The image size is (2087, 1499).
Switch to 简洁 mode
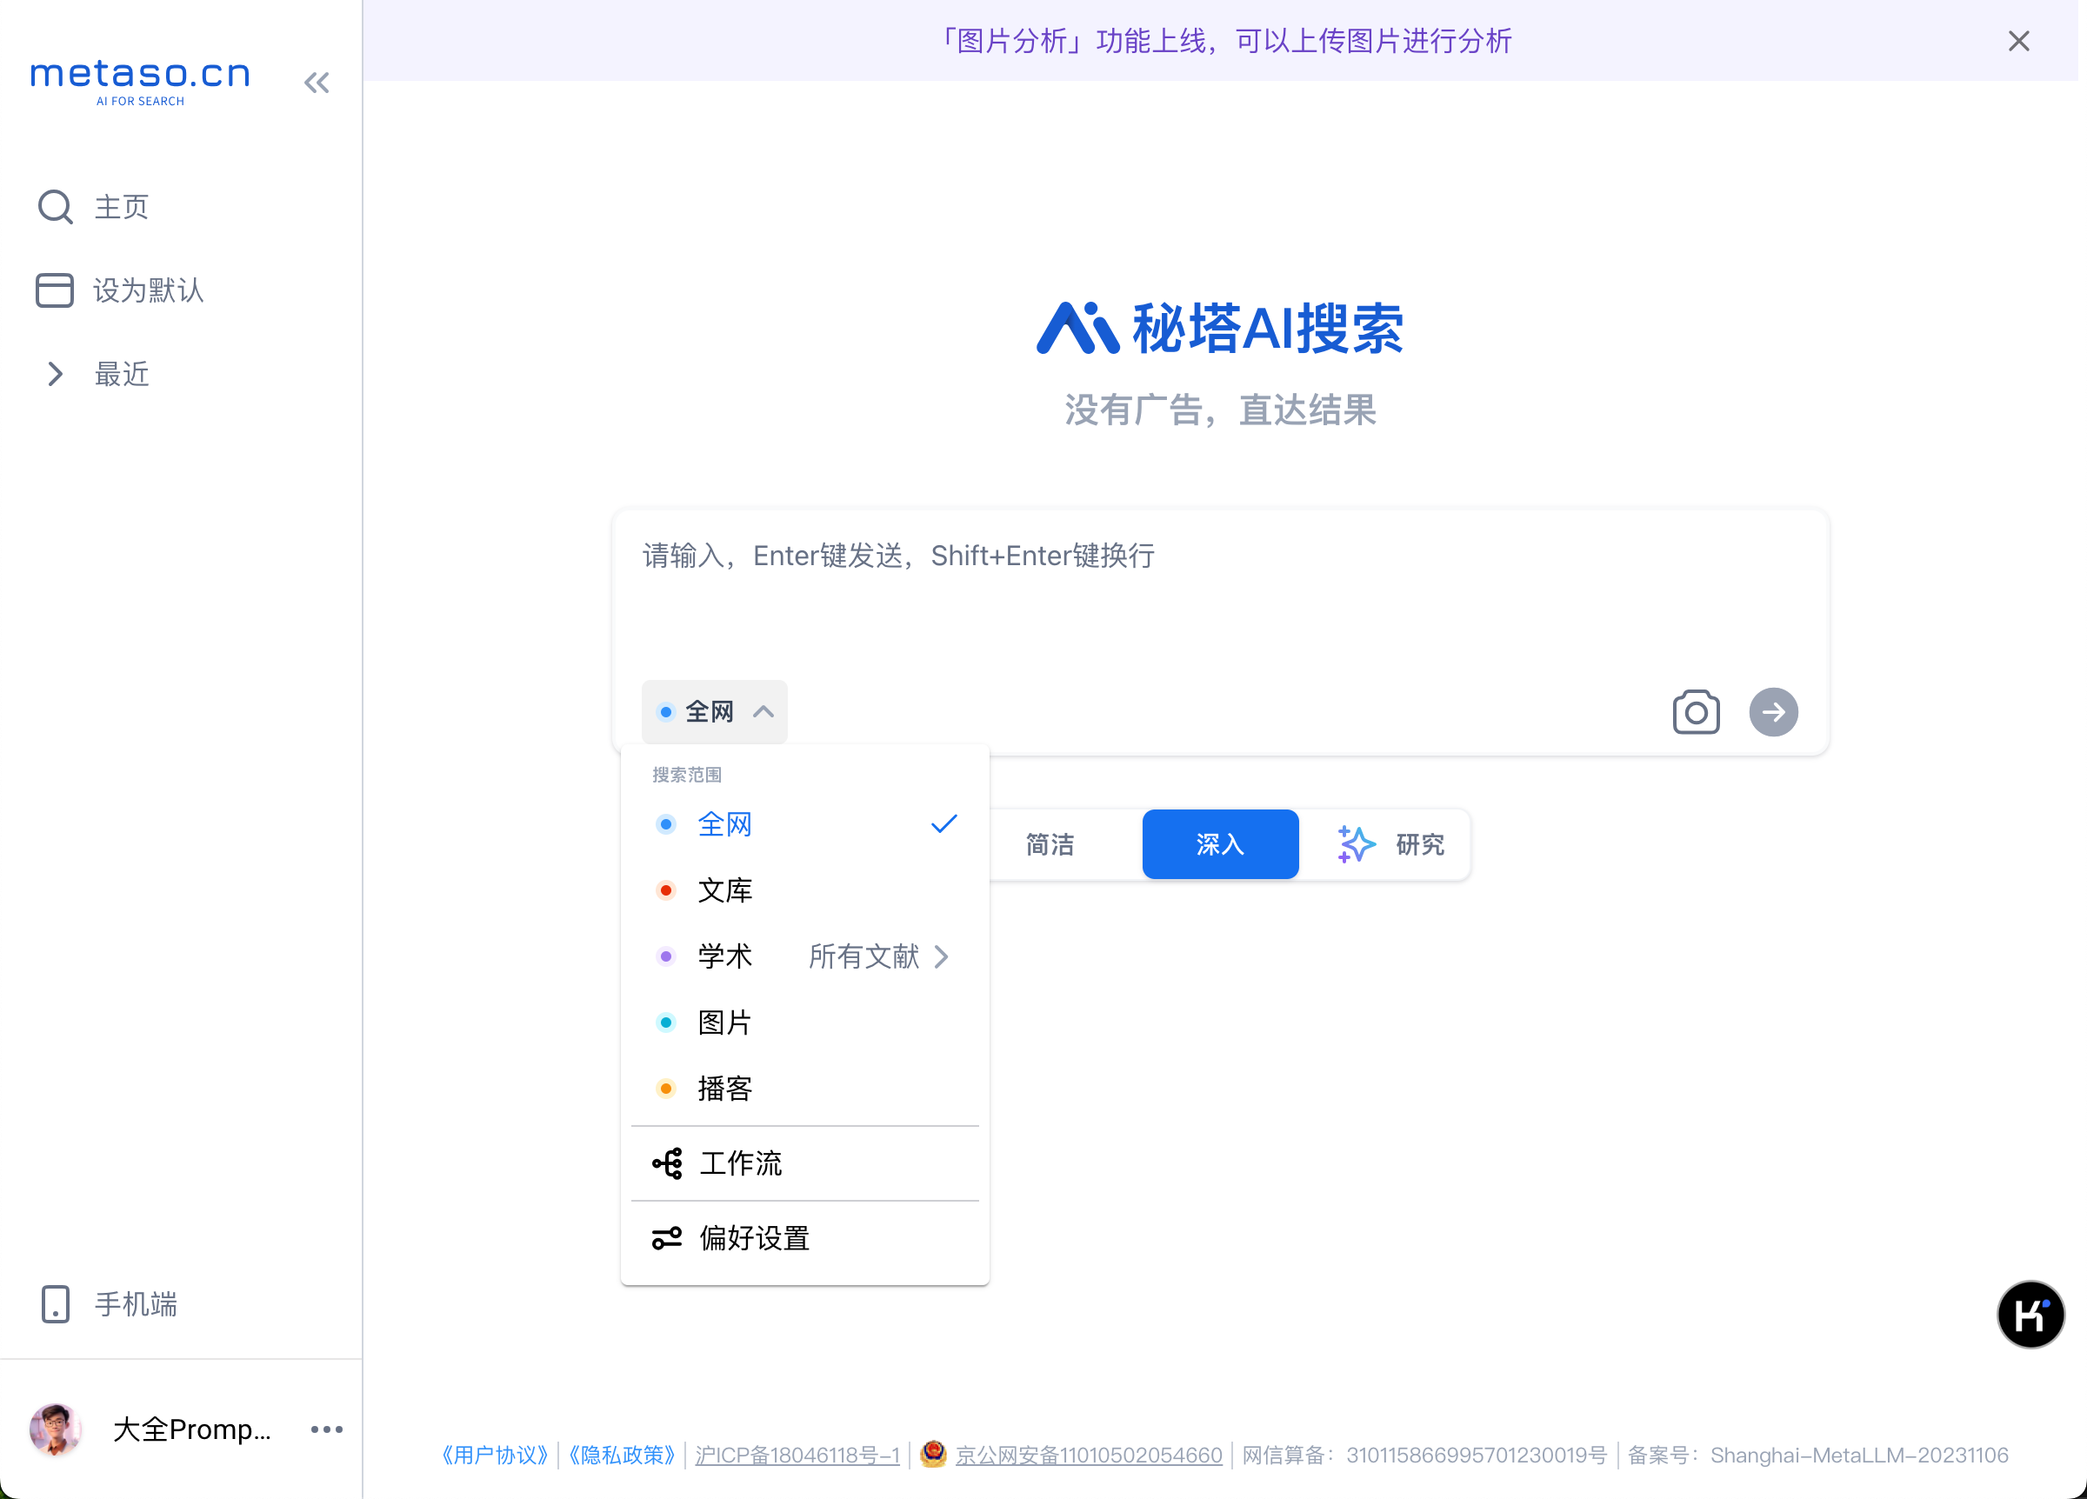click(x=1049, y=843)
